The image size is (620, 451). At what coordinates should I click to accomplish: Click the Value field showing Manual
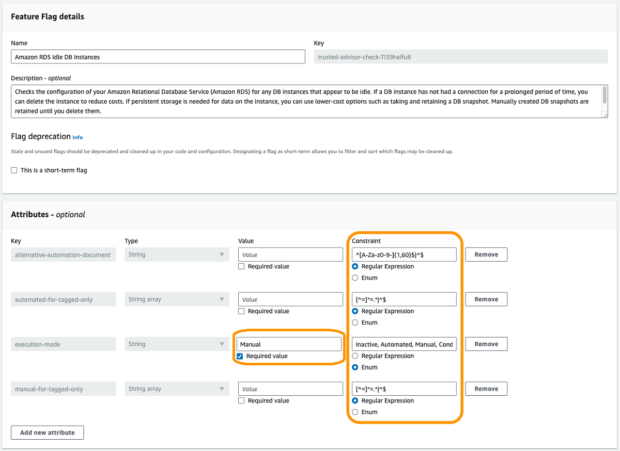pos(290,344)
